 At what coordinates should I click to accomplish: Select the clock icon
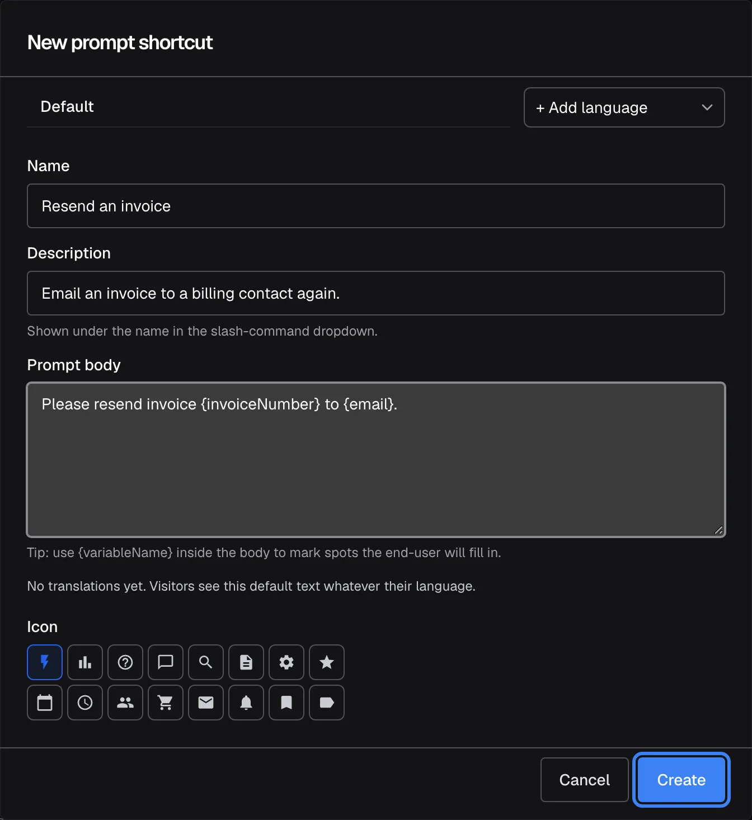(x=85, y=703)
